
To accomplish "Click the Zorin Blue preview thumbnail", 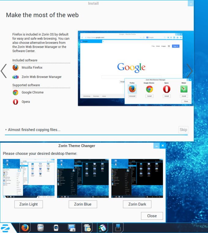I will tap(83, 178).
